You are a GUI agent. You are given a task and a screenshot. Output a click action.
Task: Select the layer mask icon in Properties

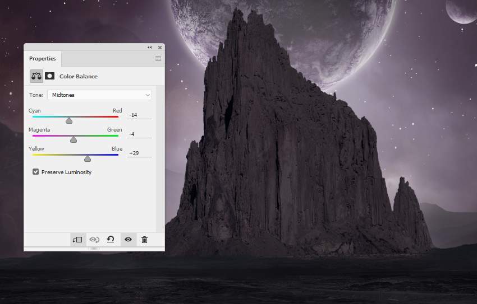click(49, 76)
